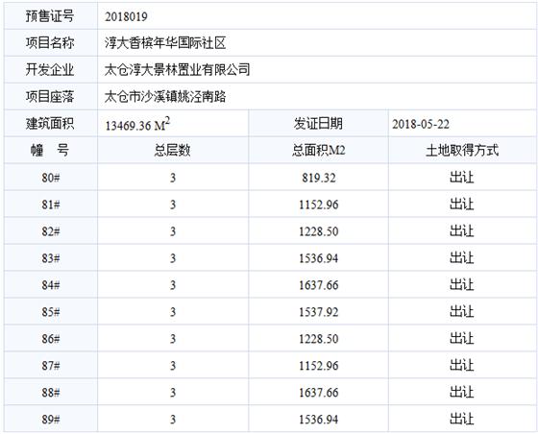538x434 pixels.
Task: Select building number 86#
Action: 51,339
